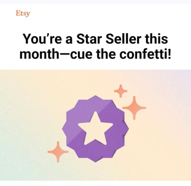Click the pale strip above the email header
191x186 pixels.
pos(95,2)
